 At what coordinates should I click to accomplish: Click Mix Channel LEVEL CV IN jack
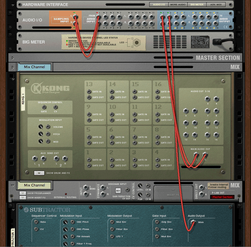[148, 185]
